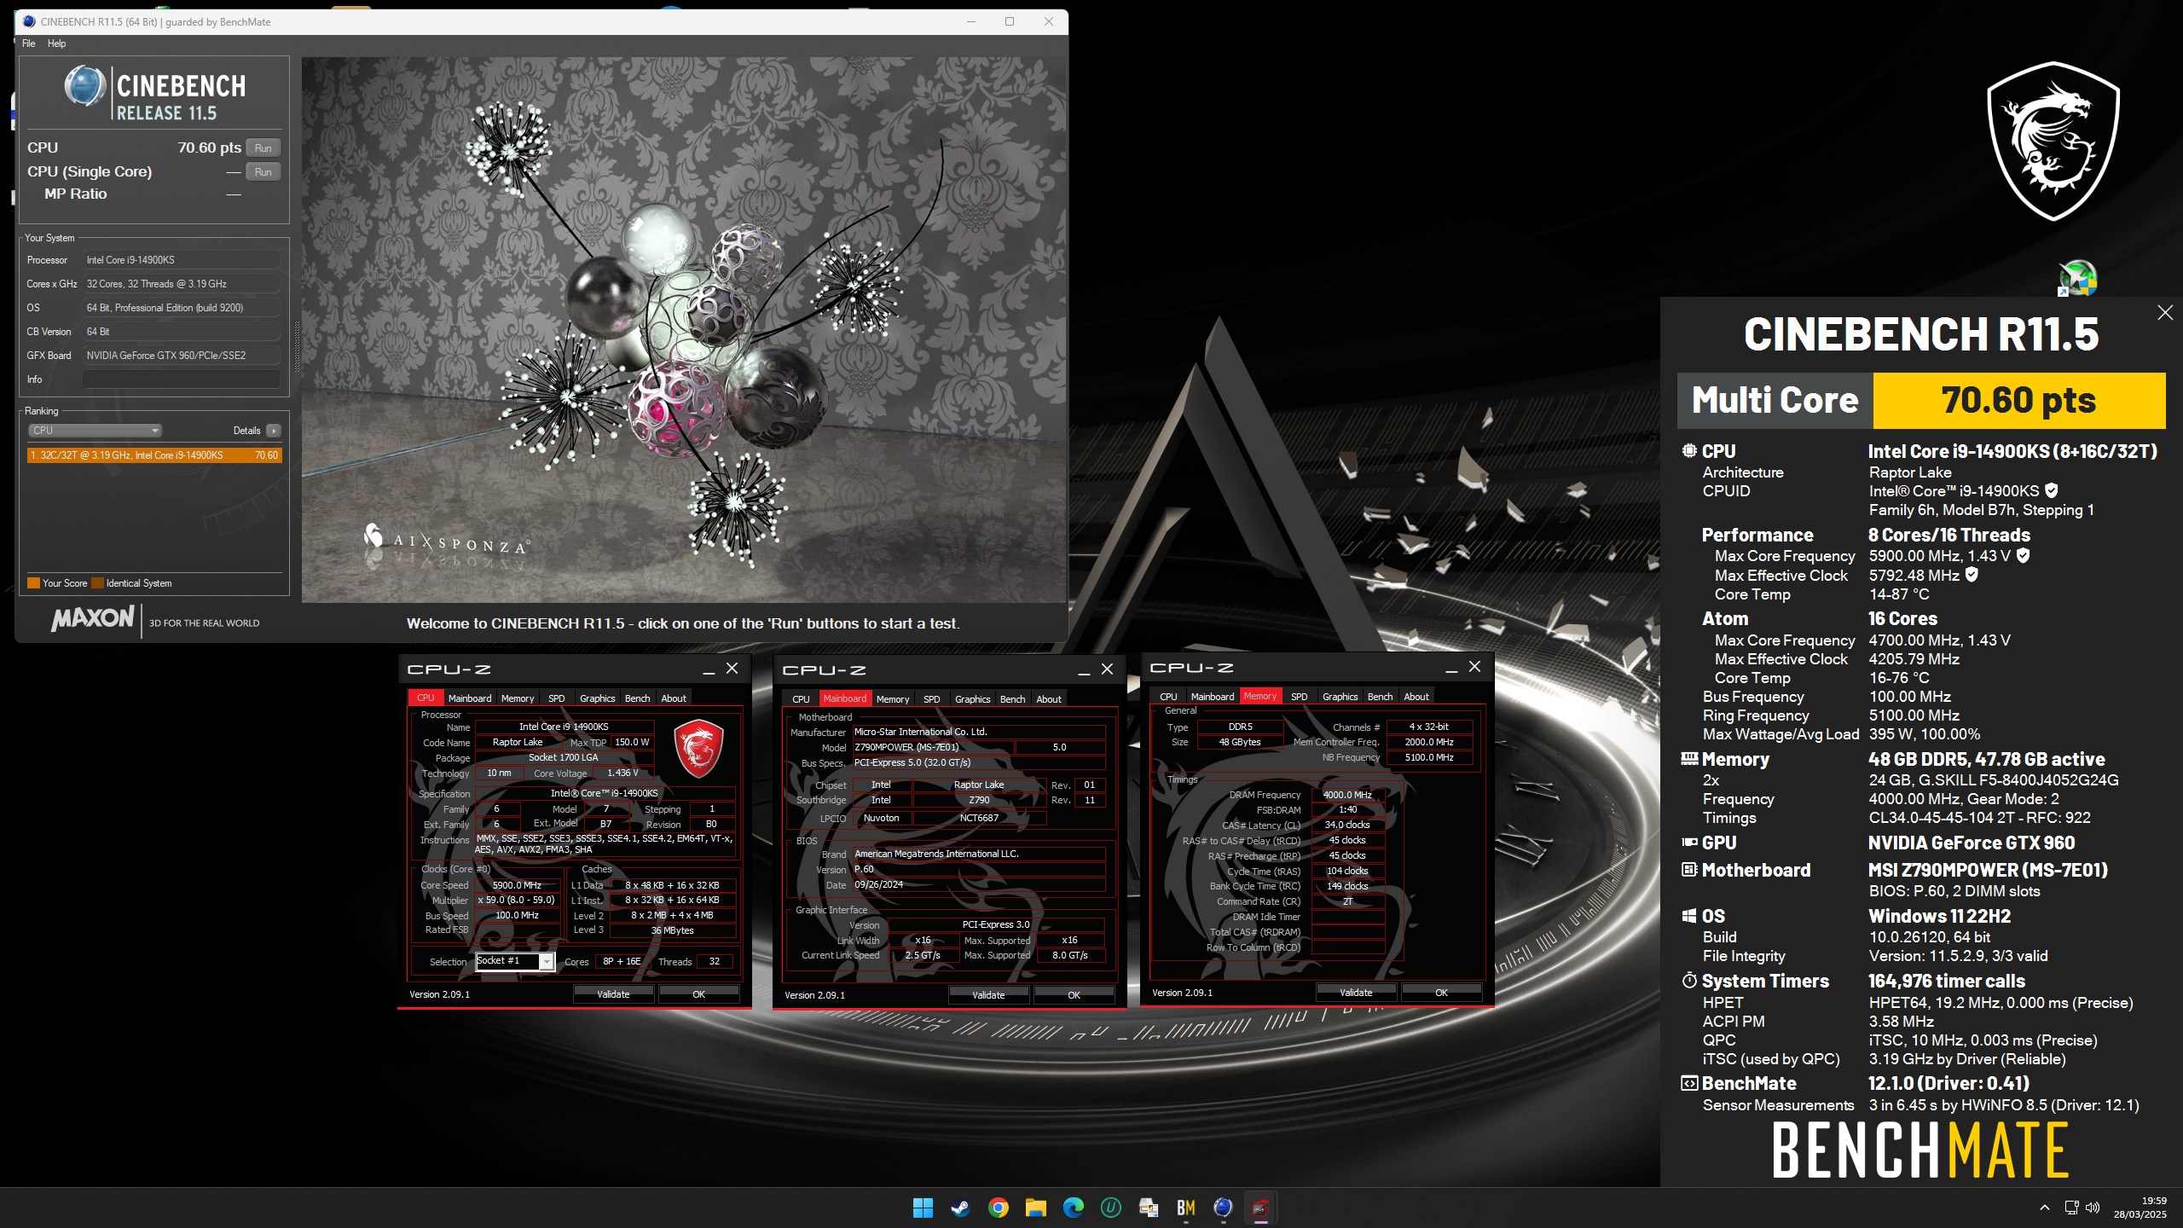Click OK in the CPU-Z Mainboard window
2183x1228 pixels.
pos(1074,995)
